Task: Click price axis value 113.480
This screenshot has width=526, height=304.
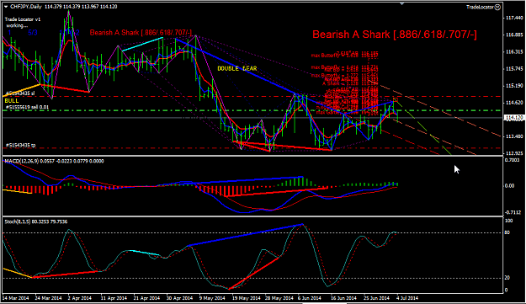Action: tap(513, 136)
